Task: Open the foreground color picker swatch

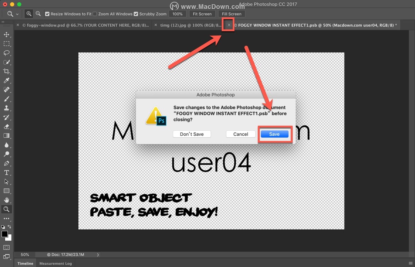Action: pos(4,234)
